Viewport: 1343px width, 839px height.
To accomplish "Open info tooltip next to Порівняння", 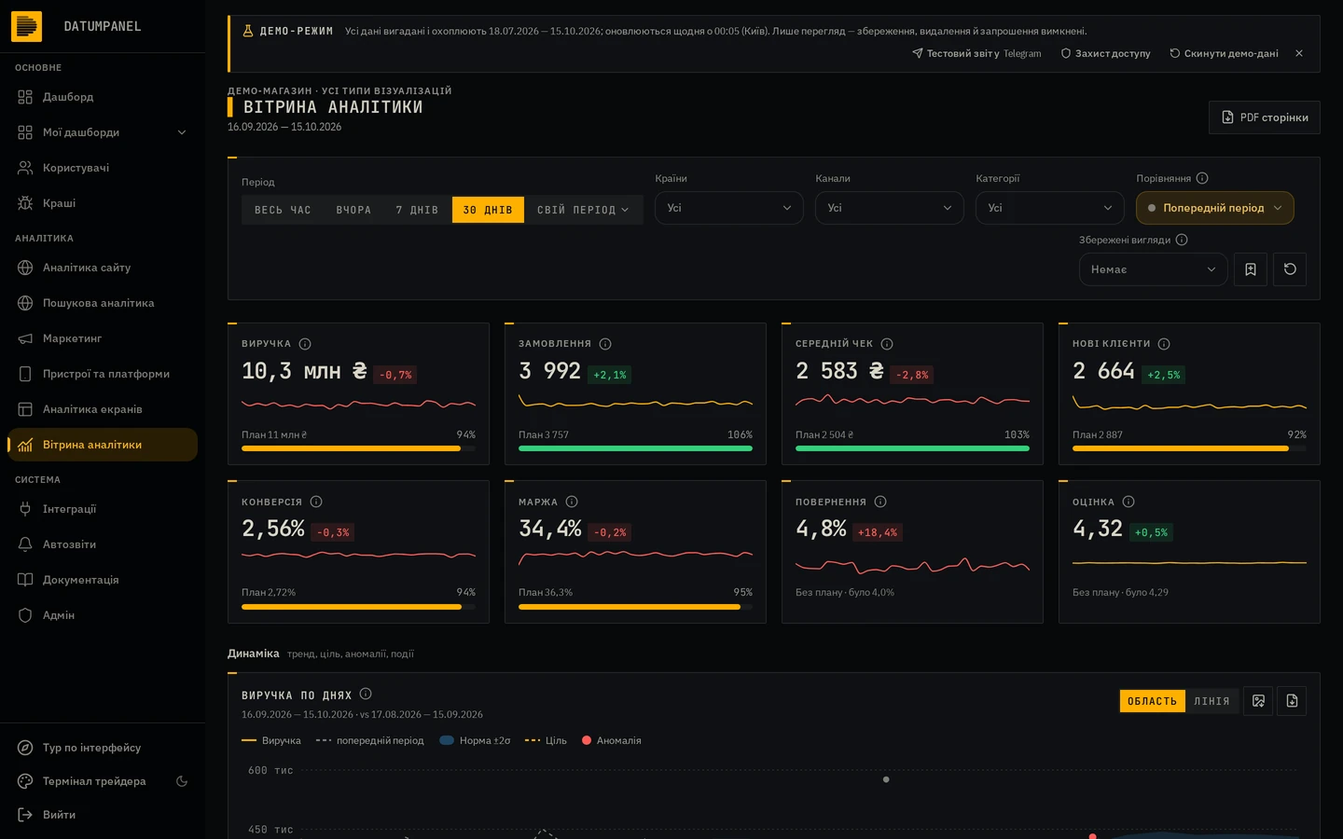I will [1202, 178].
